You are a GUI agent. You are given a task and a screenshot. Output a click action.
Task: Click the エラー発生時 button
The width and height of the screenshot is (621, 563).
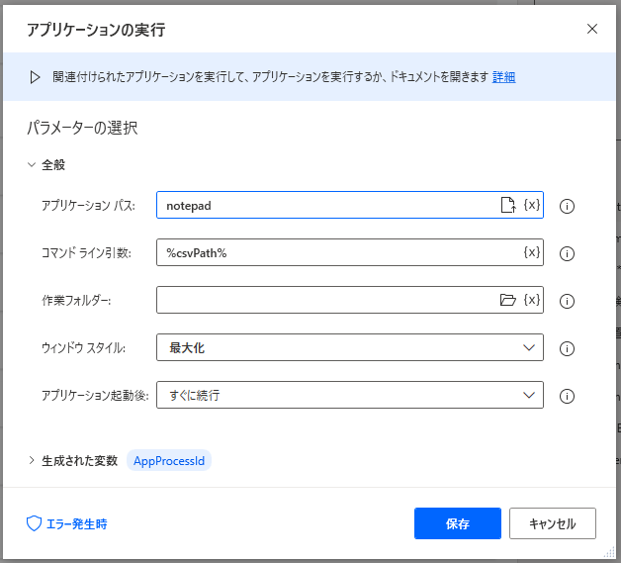pyautogui.click(x=66, y=523)
